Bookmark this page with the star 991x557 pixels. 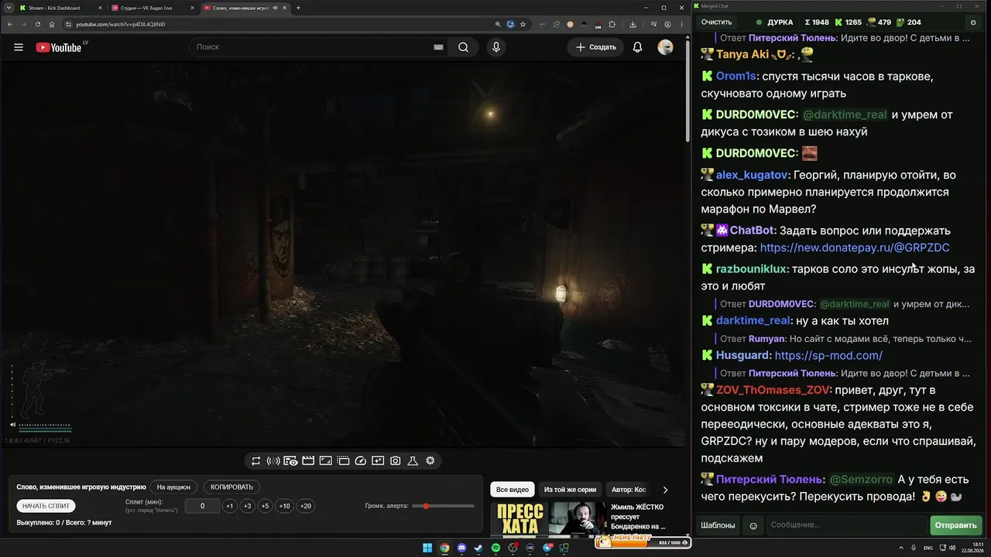point(523,24)
